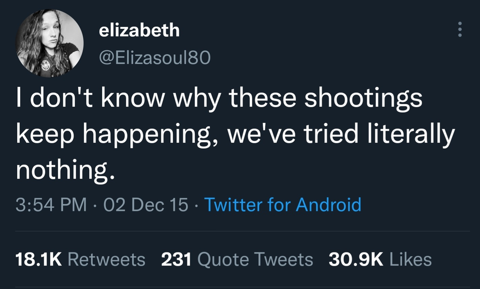Click the word "nothing." ending the tweet
This screenshot has width=480, height=289.
point(66,170)
